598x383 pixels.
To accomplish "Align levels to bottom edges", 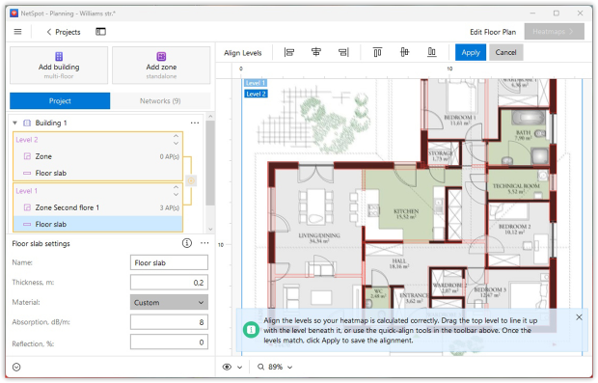I will point(432,52).
